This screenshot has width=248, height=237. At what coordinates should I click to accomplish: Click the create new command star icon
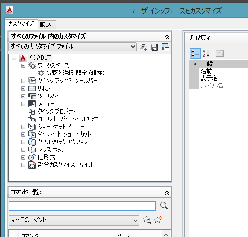(x=158, y=220)
